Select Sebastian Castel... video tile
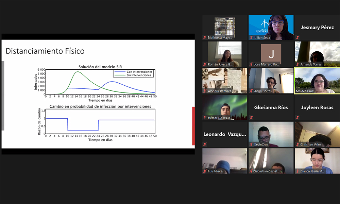This screenshot has width=340, height=204. pyautogui.click(x=271, y=161)
